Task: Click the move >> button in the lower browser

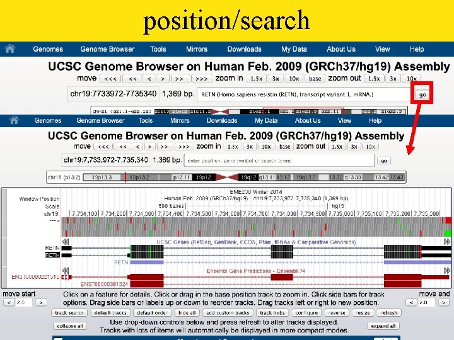Action: 164,147
